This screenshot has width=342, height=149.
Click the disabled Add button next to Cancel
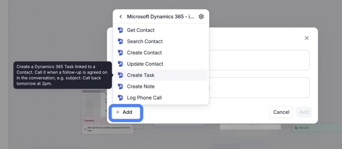(304, 112)
